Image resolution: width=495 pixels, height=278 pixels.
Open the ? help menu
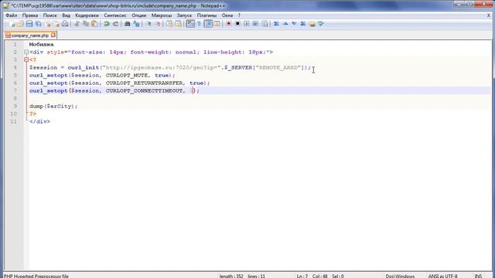click(x=239, y=15)
